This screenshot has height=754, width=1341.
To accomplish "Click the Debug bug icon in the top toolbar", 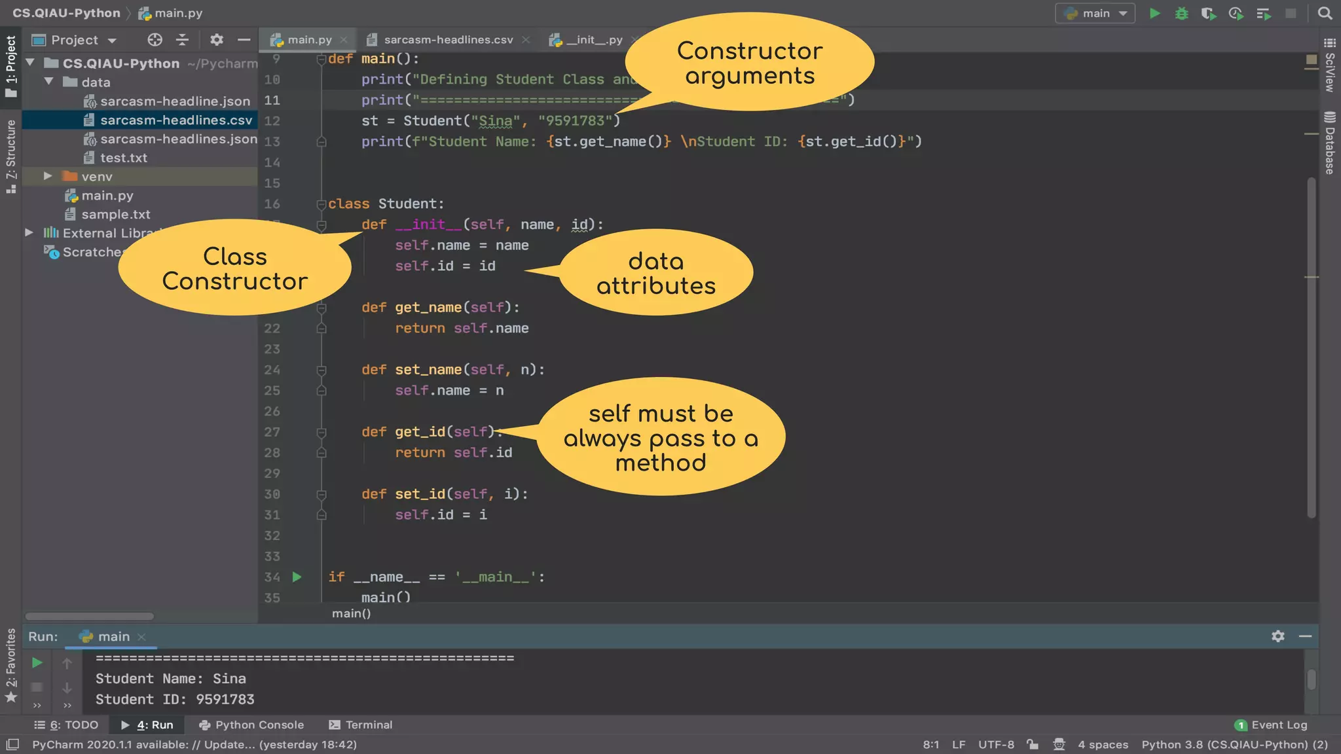I will [1181, 13].
